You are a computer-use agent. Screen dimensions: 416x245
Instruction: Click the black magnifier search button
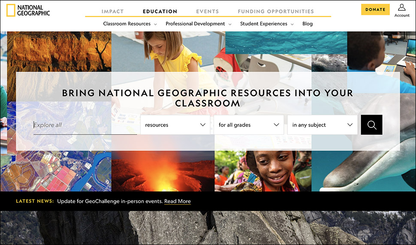point(371,125)
